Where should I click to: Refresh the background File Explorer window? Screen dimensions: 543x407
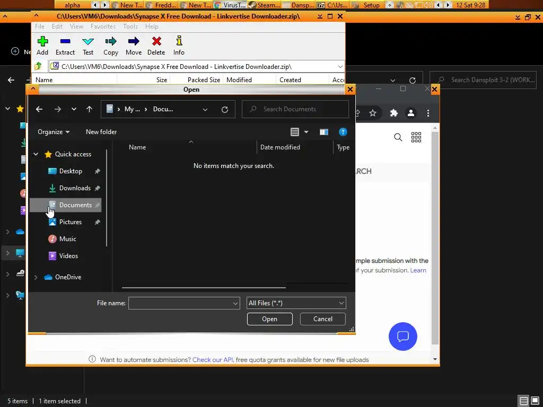coord(412,81)
